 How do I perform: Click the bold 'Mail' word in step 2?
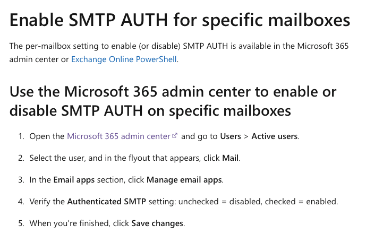point(230,158)
